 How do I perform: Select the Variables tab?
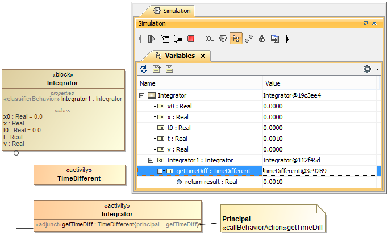click(175, 56)
